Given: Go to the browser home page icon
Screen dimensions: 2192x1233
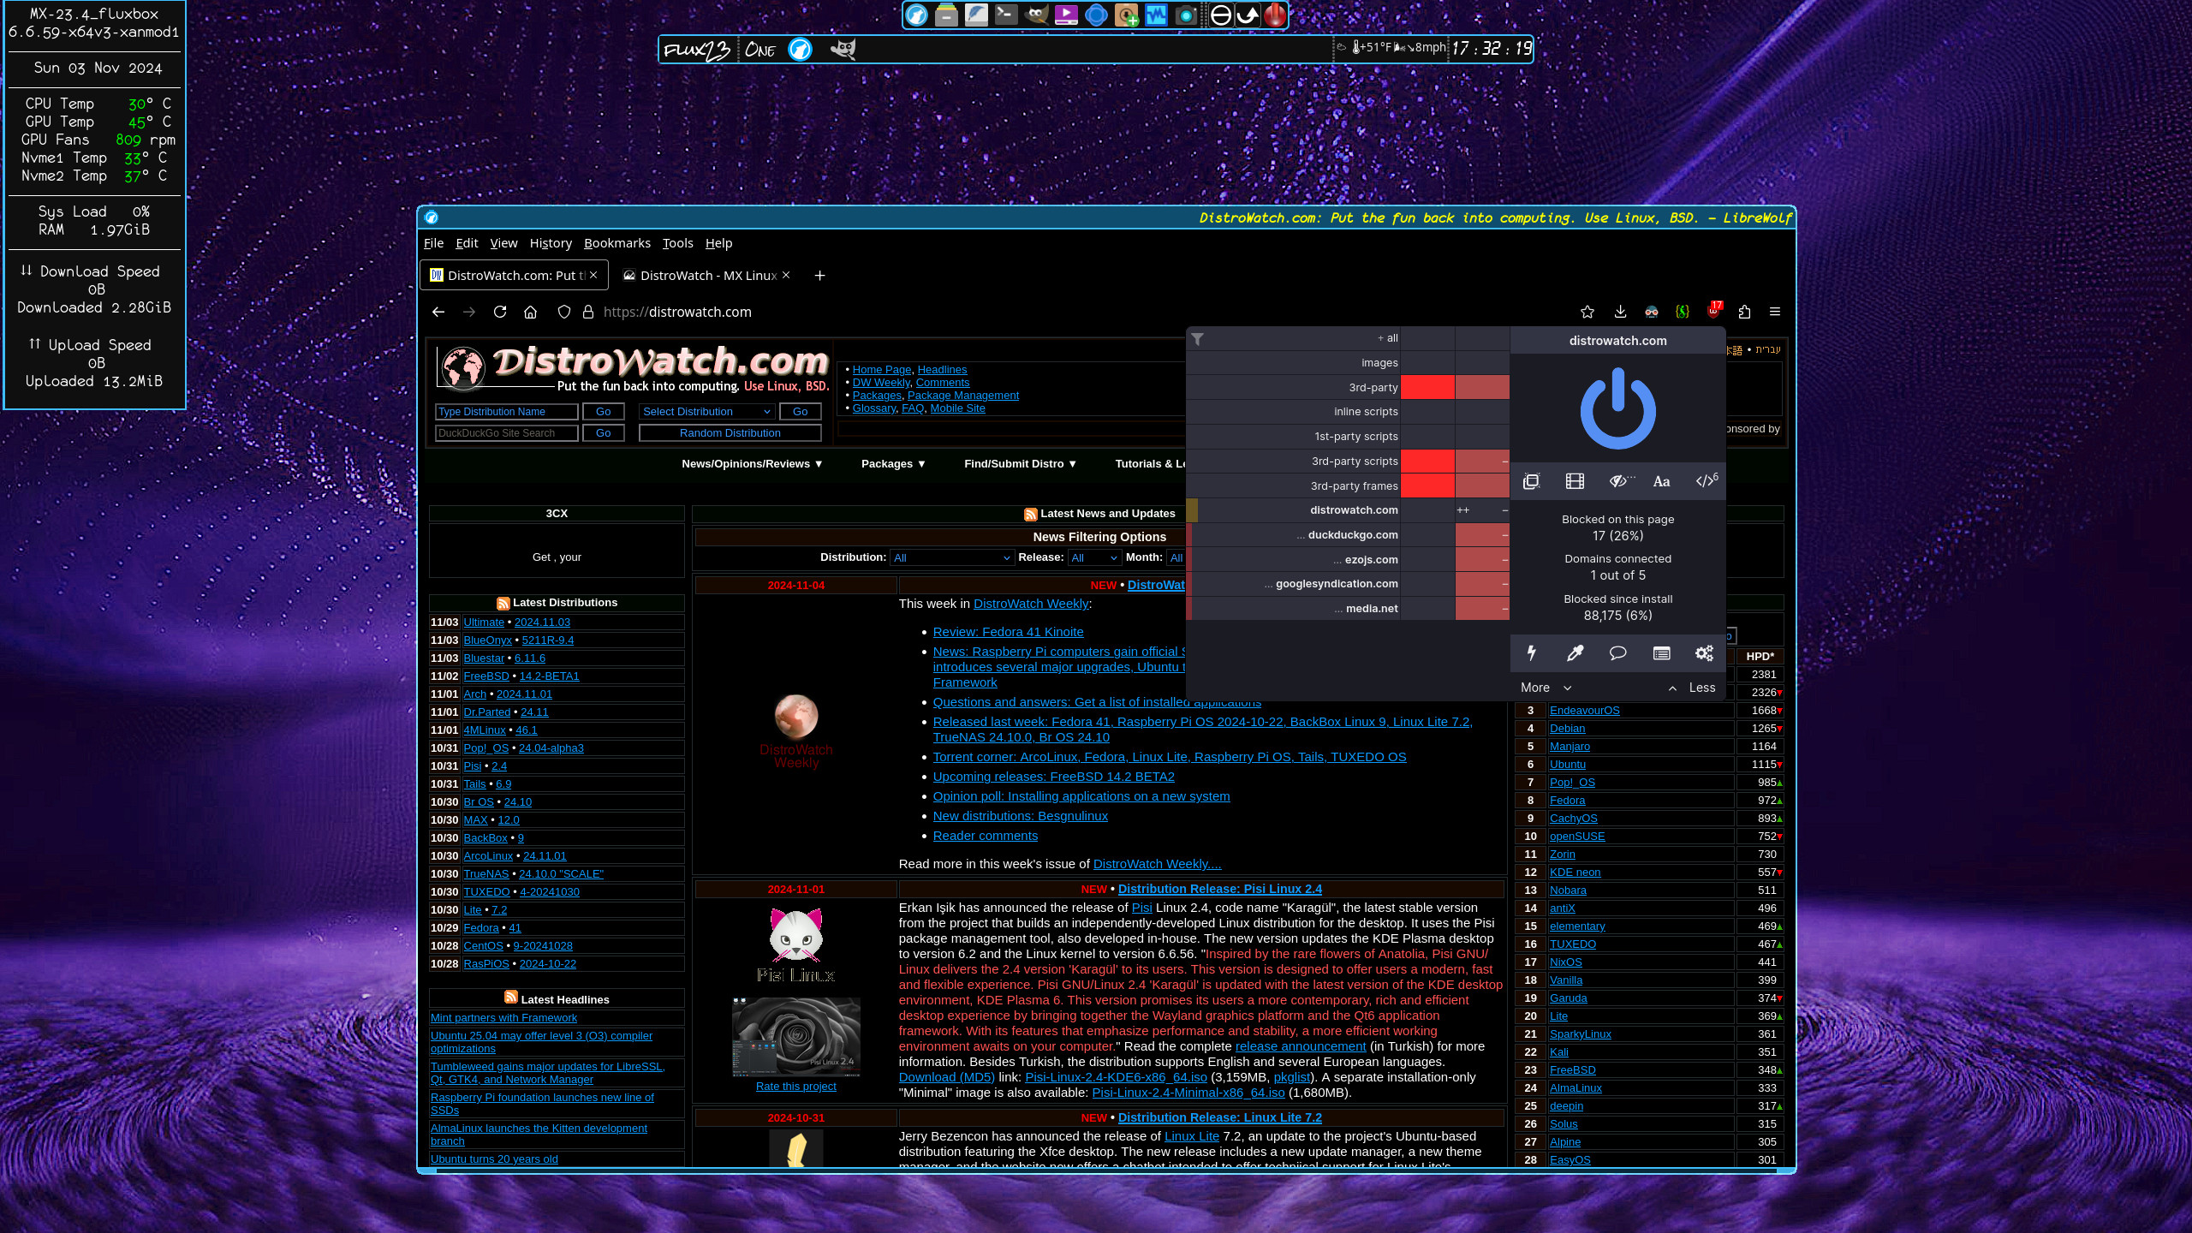Looking at the screenshot, I should click(x=531, y=312).
